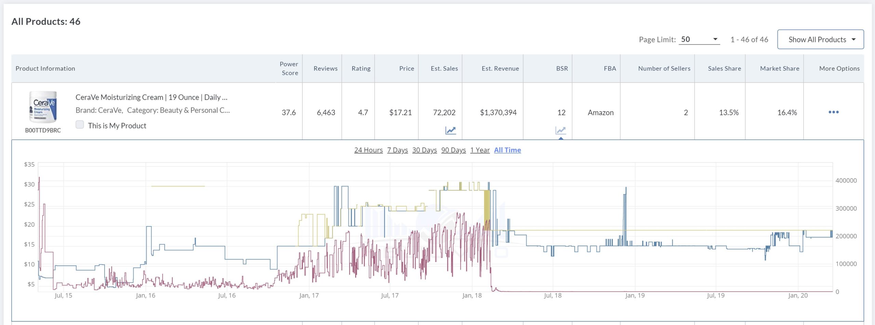Switch chart range to 7 Days
This screenshot has height=325, width=875.
click(x=397, y=150)
